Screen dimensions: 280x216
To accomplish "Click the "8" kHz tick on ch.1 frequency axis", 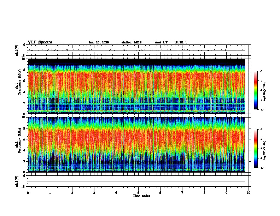I will click(x=24, y=70).
